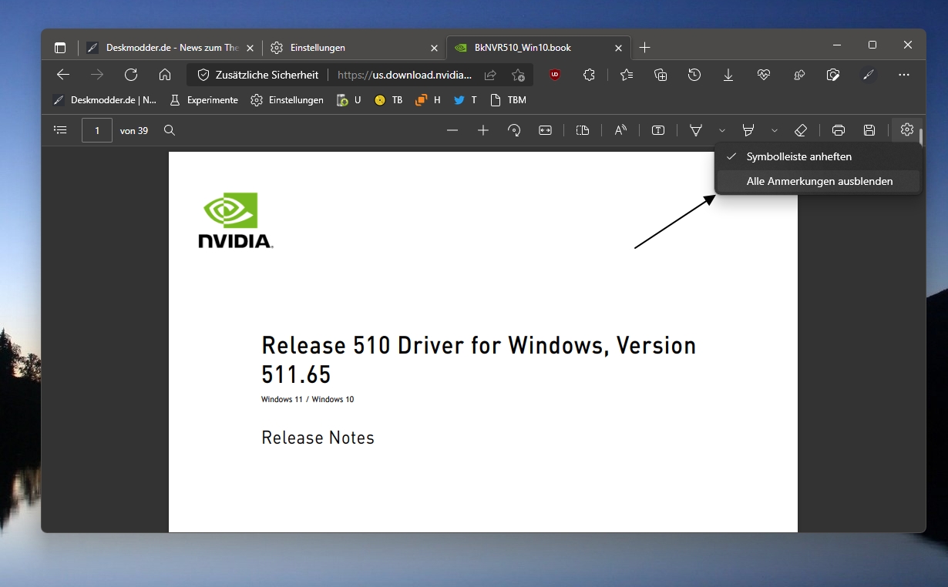Screen dimensions: 948x587
Task: Open the PDF toolbar settings gear
Action: coord(907,130)
